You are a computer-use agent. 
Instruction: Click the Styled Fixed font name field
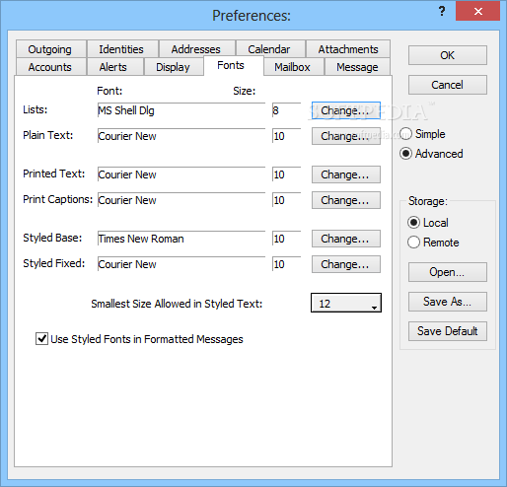click(x=181, y=264)
